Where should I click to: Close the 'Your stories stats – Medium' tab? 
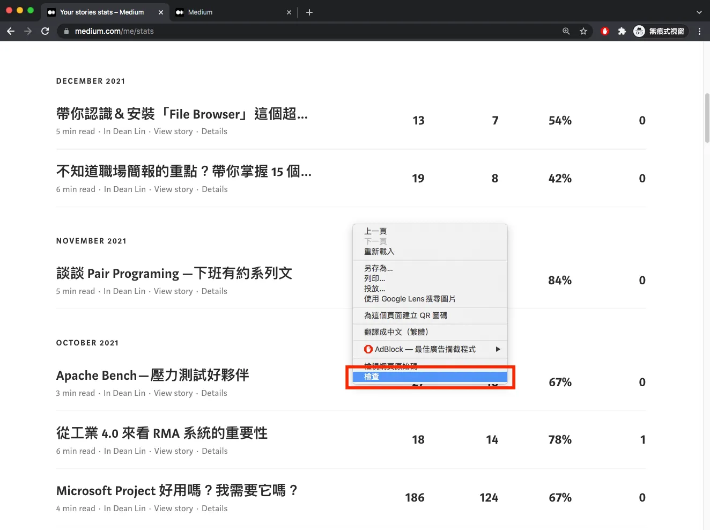(x=161, y=12)
